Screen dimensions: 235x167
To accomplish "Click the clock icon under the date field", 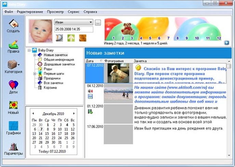I will 59,38.
